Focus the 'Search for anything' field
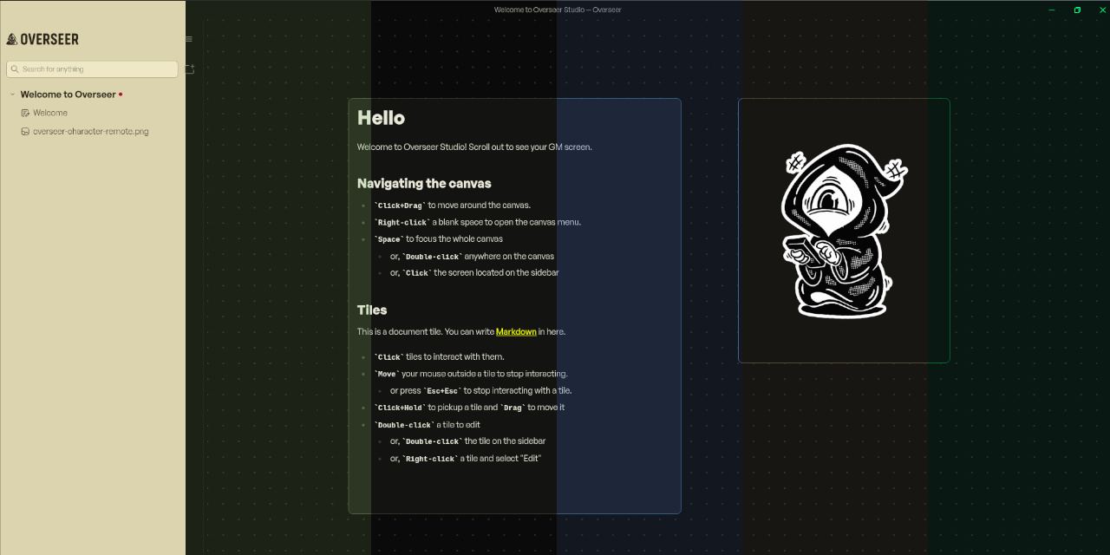Screen dimensions: 1110x555 (92, 69)
